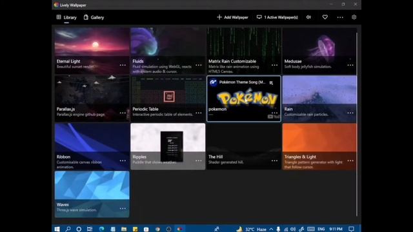Click the ENG language indicator
The width and height of the screenshot is (413, 232).
coord(321,229)
